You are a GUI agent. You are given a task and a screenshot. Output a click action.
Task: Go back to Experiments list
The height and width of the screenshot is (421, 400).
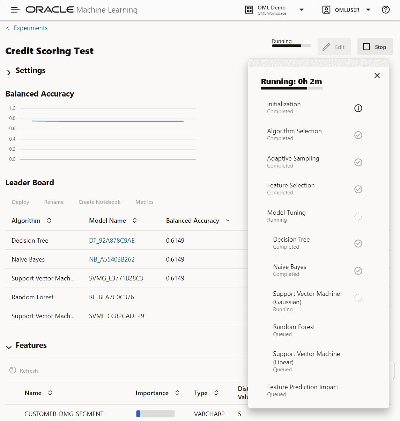(27, 28)
